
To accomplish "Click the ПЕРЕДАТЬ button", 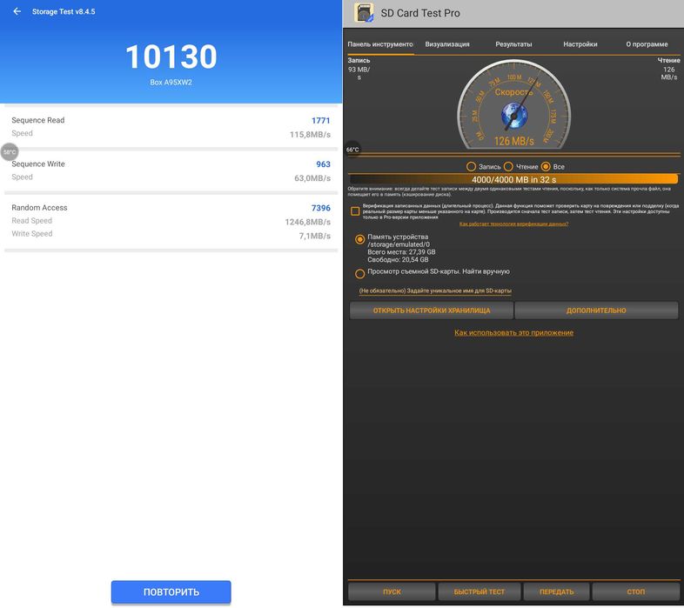I will click(557, 591).
